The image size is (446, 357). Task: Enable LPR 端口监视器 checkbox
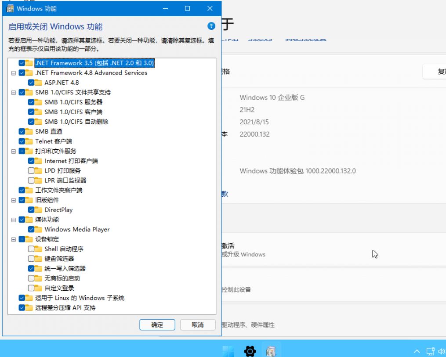[31, 180]
